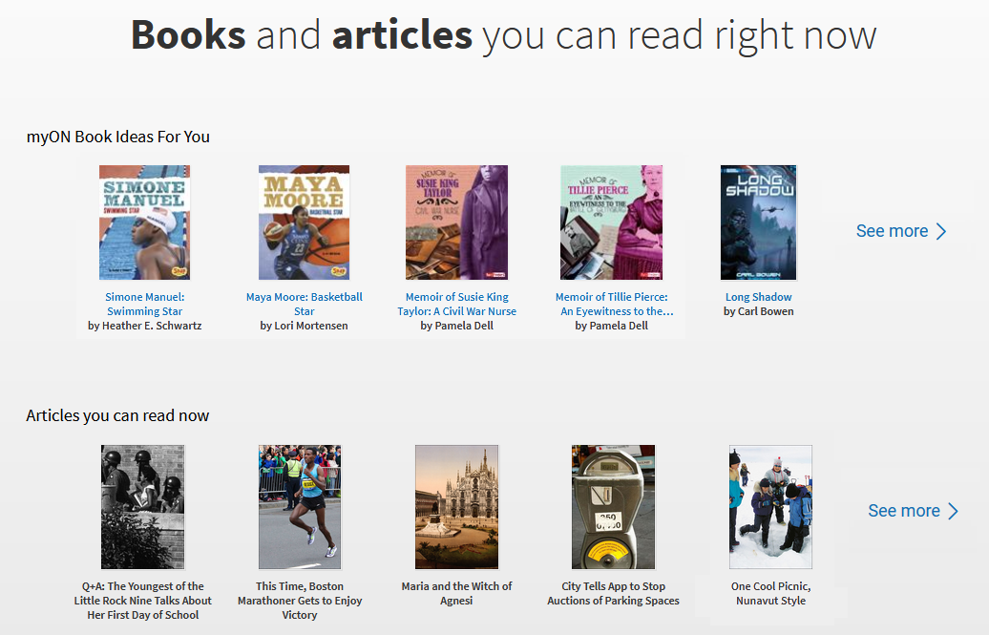Read 'One Cool Picnic, Nunavut Style' article
The height and width of the screenshot is (635, 989).
pos(770,593)
